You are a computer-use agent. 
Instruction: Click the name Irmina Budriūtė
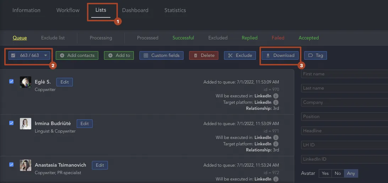(x=53, y=124)
